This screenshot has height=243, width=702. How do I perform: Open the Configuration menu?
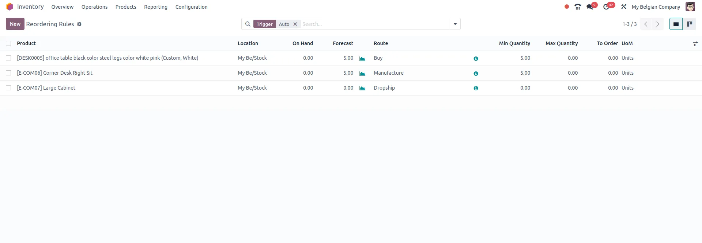click(191, 7)
